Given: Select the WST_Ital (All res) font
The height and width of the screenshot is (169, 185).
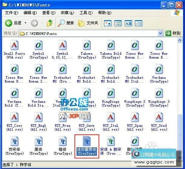Looking at the screenshot, I should 111,122.
